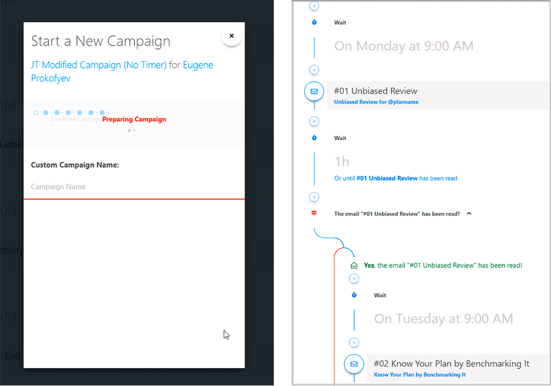Open the JT Modified Campaign (No Timer) link
Viewport: 551px width, 386px height.
click(x=99, y=65)
